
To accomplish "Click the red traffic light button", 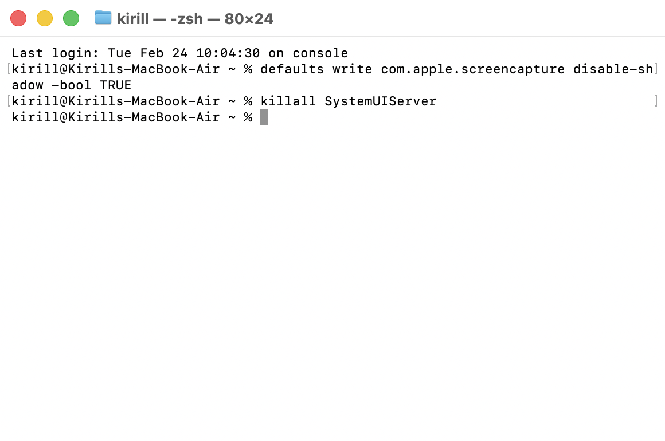I will click(18, 18).
